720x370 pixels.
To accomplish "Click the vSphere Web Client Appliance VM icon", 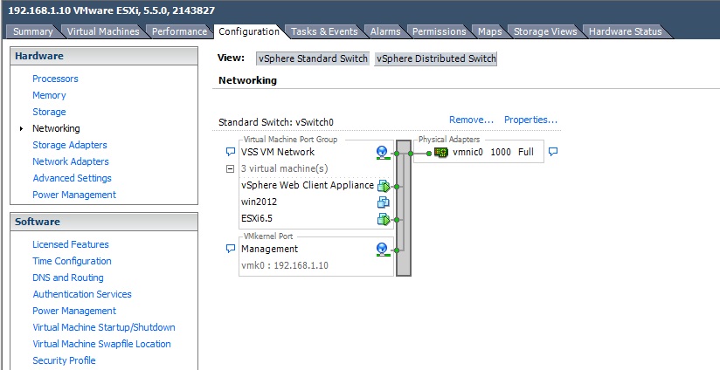I will pos(384,186).
